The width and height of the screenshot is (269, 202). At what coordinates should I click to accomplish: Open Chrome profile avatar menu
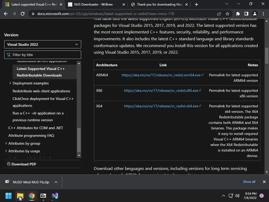[255, 14]
